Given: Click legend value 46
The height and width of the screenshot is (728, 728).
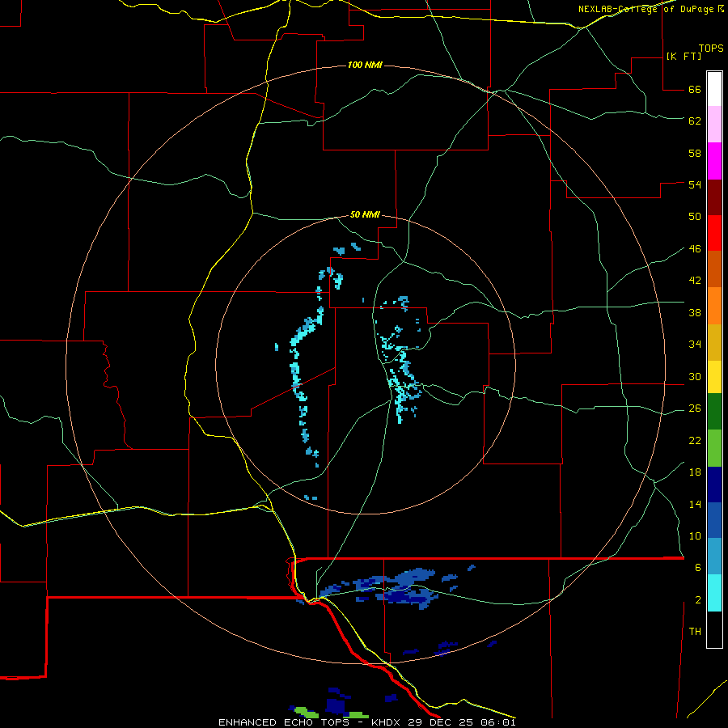Looking at the screenshot, I should click(695, 249).
